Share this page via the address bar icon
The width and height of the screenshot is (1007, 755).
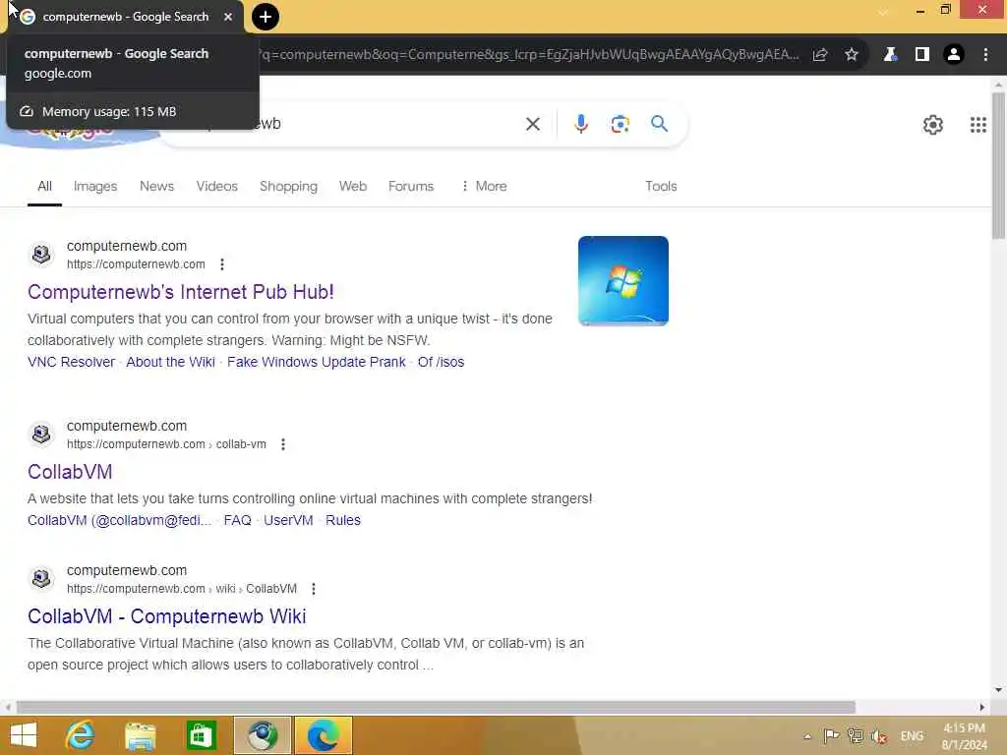coord(820,55)
